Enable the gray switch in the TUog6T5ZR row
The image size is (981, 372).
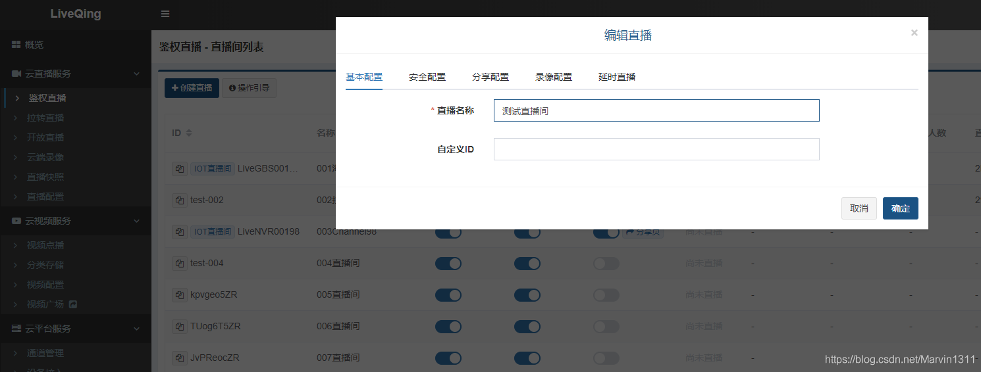[x=606, y=326]
